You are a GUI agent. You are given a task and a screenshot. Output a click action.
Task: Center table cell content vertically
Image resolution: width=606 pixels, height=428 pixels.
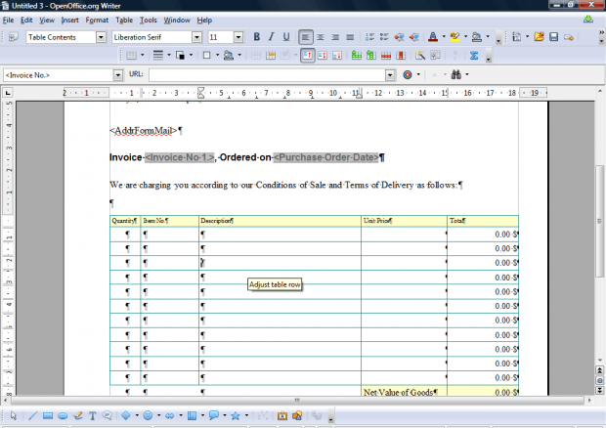click(x=323, y=56)
